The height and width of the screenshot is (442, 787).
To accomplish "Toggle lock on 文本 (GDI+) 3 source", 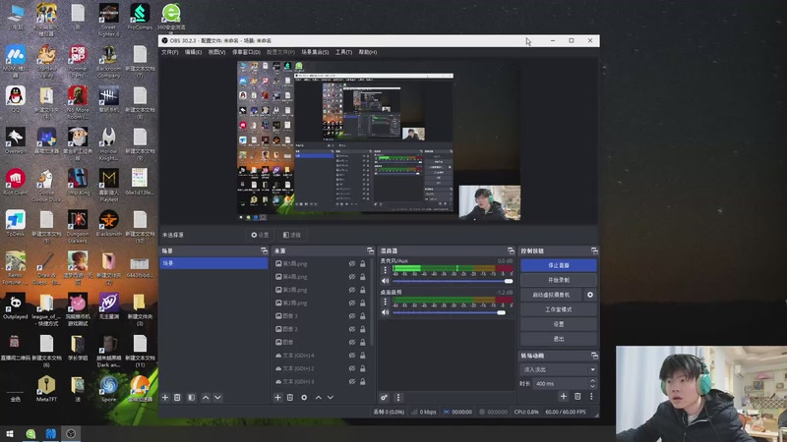I will pos(362,381).
